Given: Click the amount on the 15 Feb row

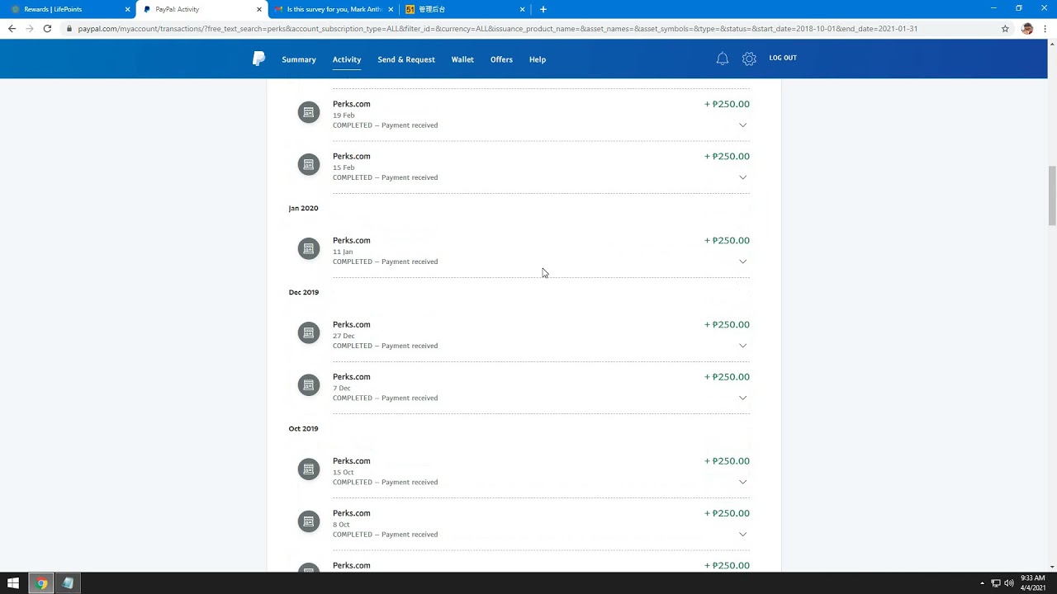Looking at the screenshot, I should coord(727,156).
